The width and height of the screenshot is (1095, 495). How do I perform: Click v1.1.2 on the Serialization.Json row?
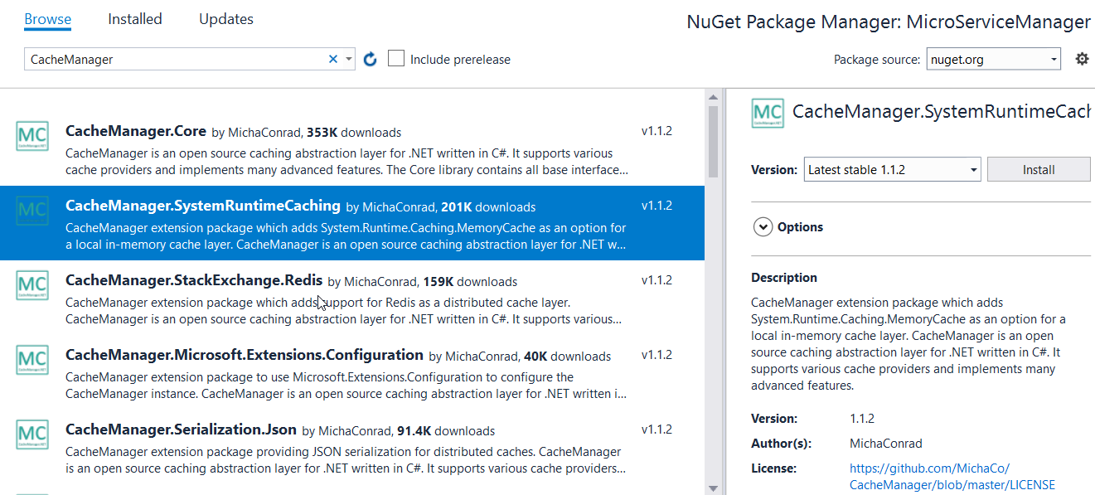[x=657, y=429]
